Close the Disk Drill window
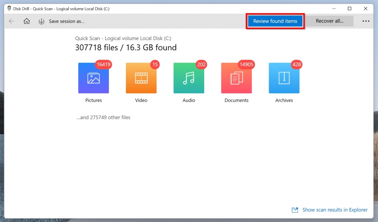Viewport: 378px width, 222px height. click(x=365, y=8)
